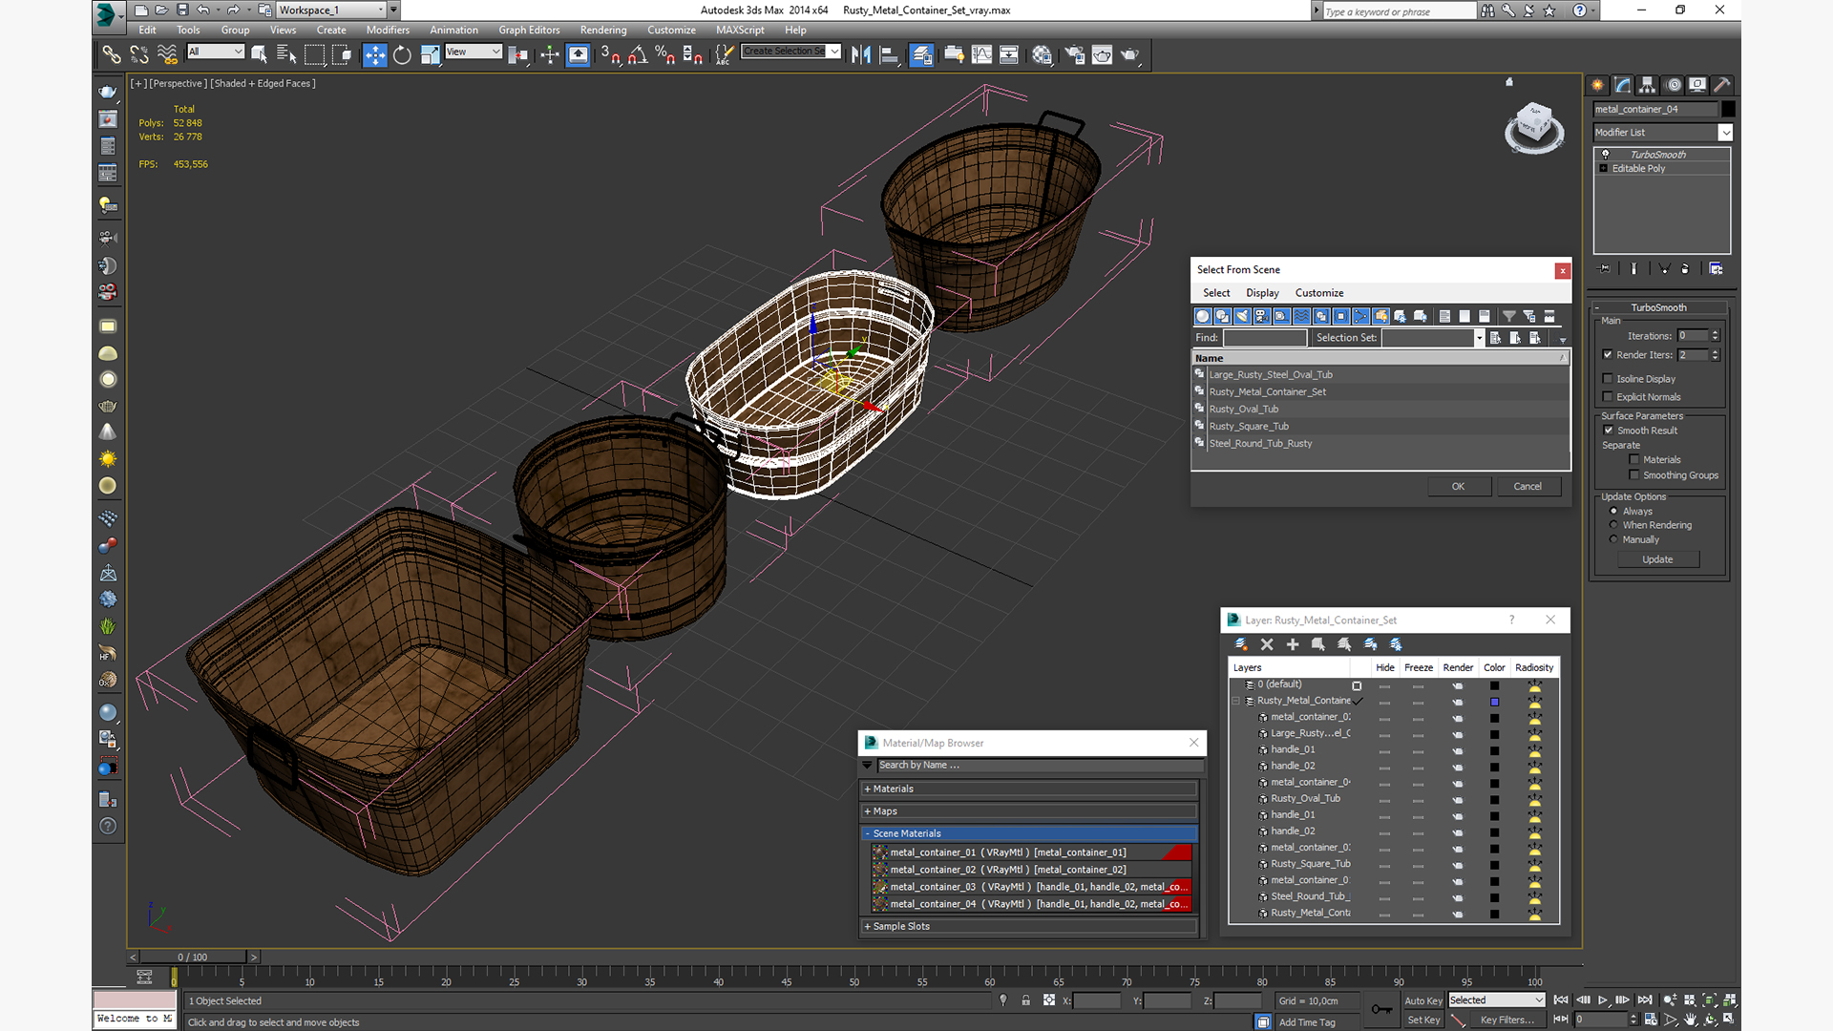1833x1031 pixels.
Task: Open the Graph Editors menu
Action: [x=529, y=30]
